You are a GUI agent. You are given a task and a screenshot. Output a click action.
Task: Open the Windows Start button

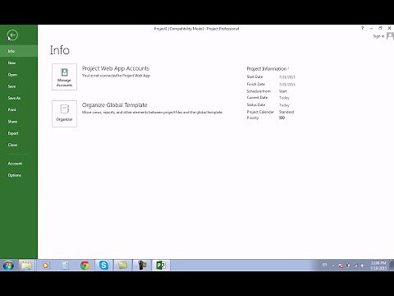coord(8,266)
